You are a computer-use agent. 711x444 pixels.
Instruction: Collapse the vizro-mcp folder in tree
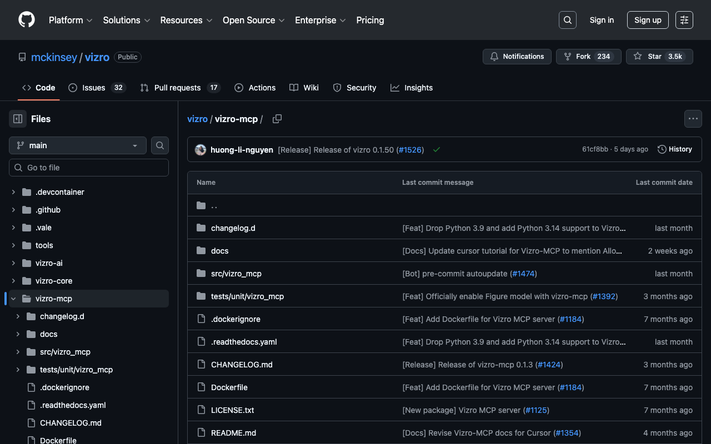point(13,299)
